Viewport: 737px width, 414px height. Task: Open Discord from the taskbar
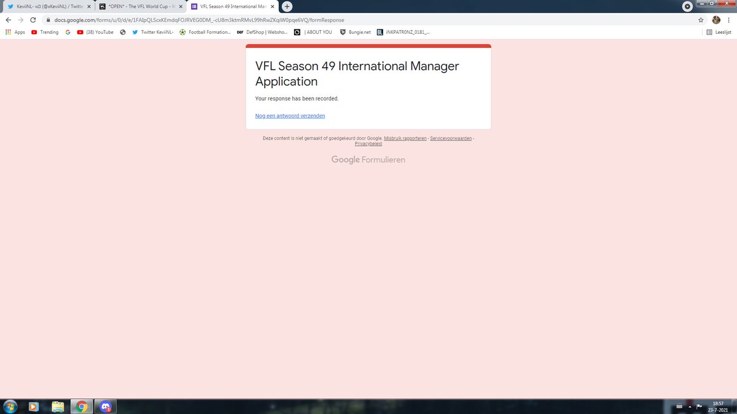click(106, 406)
